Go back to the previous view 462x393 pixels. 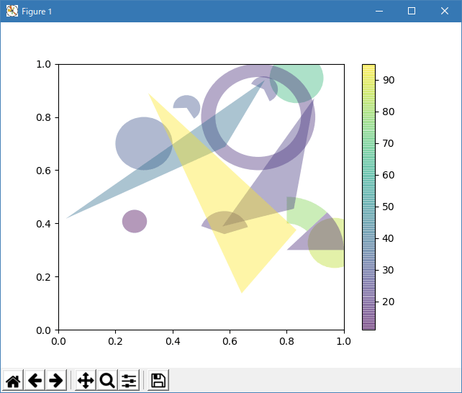[x=35, y=380]
